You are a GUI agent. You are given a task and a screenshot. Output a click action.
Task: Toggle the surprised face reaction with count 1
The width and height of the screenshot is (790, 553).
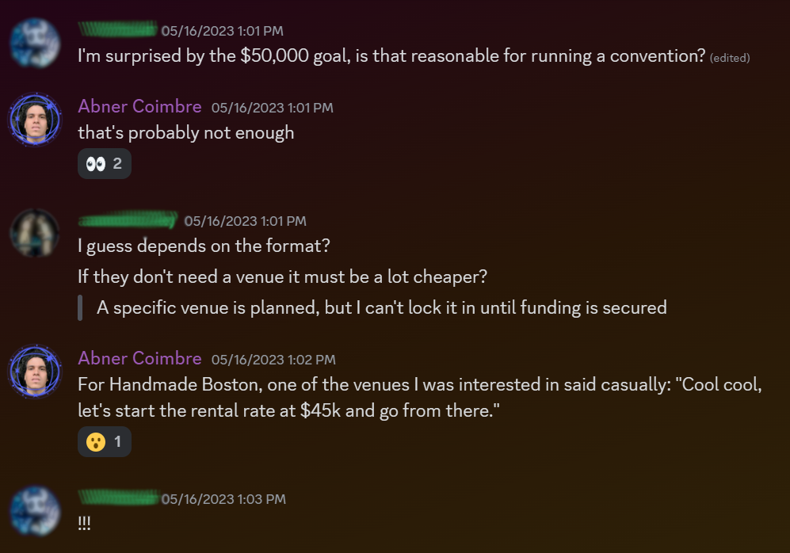pos(105,442)
